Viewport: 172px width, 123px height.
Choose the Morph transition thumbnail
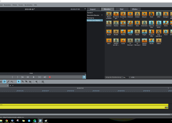pos(109,32)
